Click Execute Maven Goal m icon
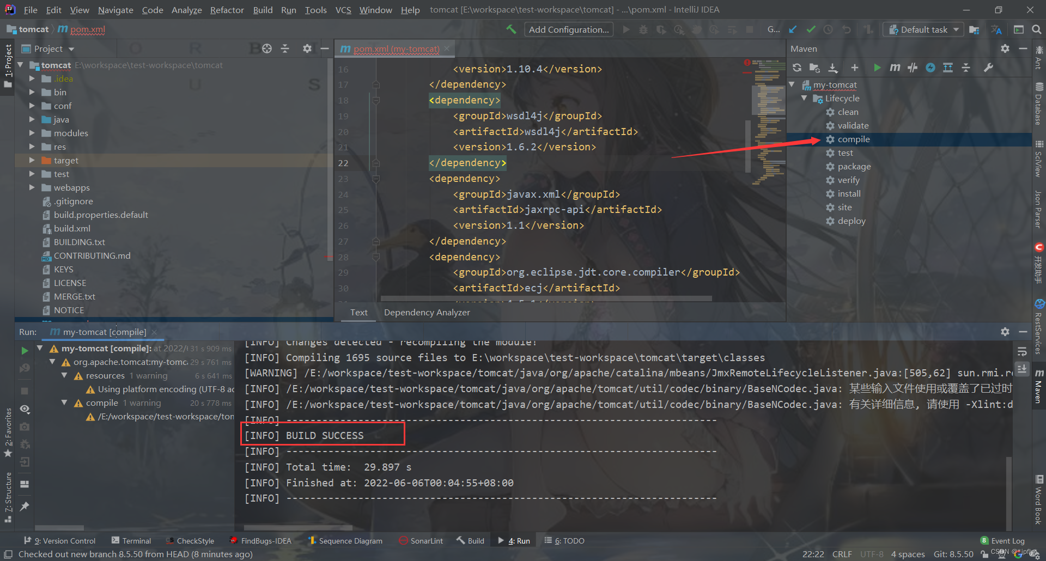Viewport: 1046px width, 561px height. 895,68
